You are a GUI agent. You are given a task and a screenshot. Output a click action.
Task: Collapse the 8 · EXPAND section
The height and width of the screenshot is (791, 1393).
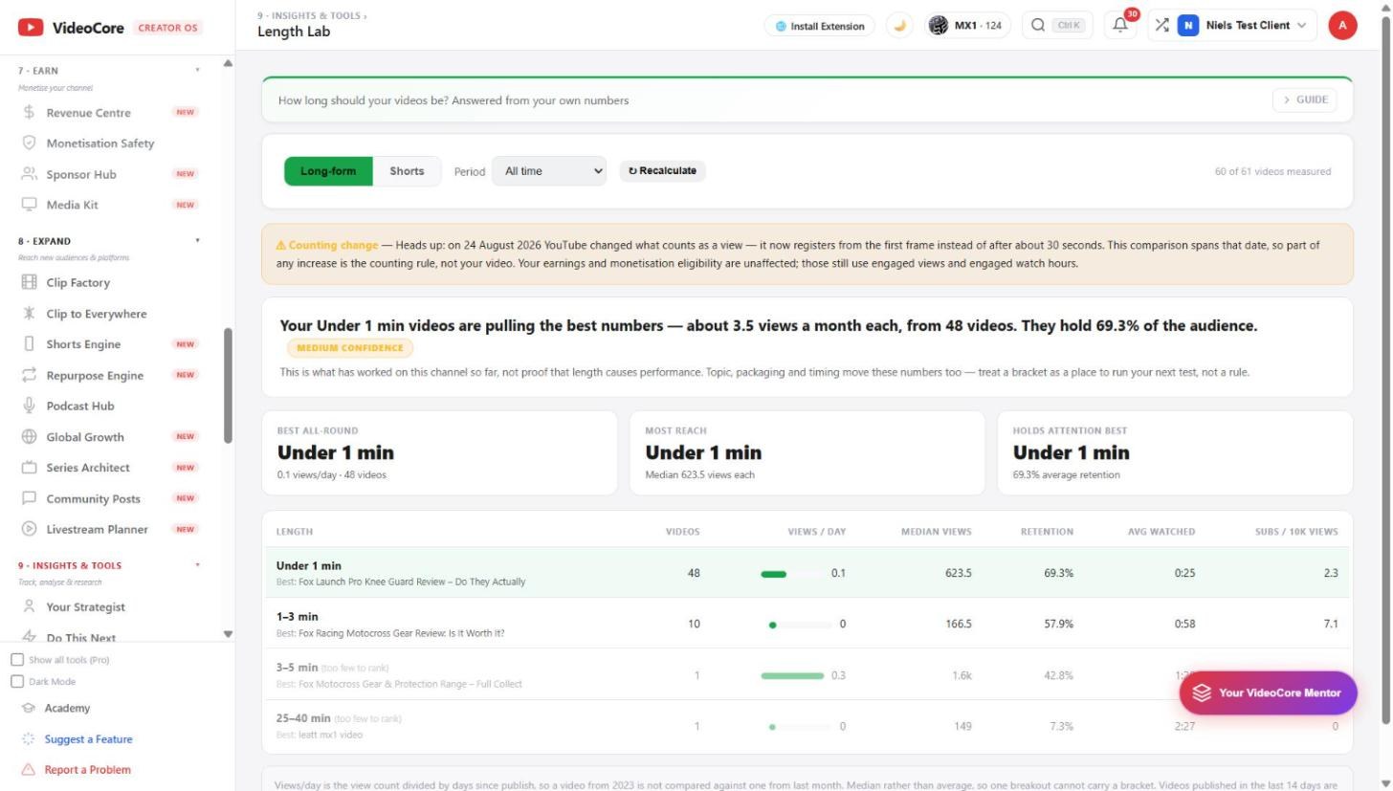pyautogui.click(x=198, y=241)
